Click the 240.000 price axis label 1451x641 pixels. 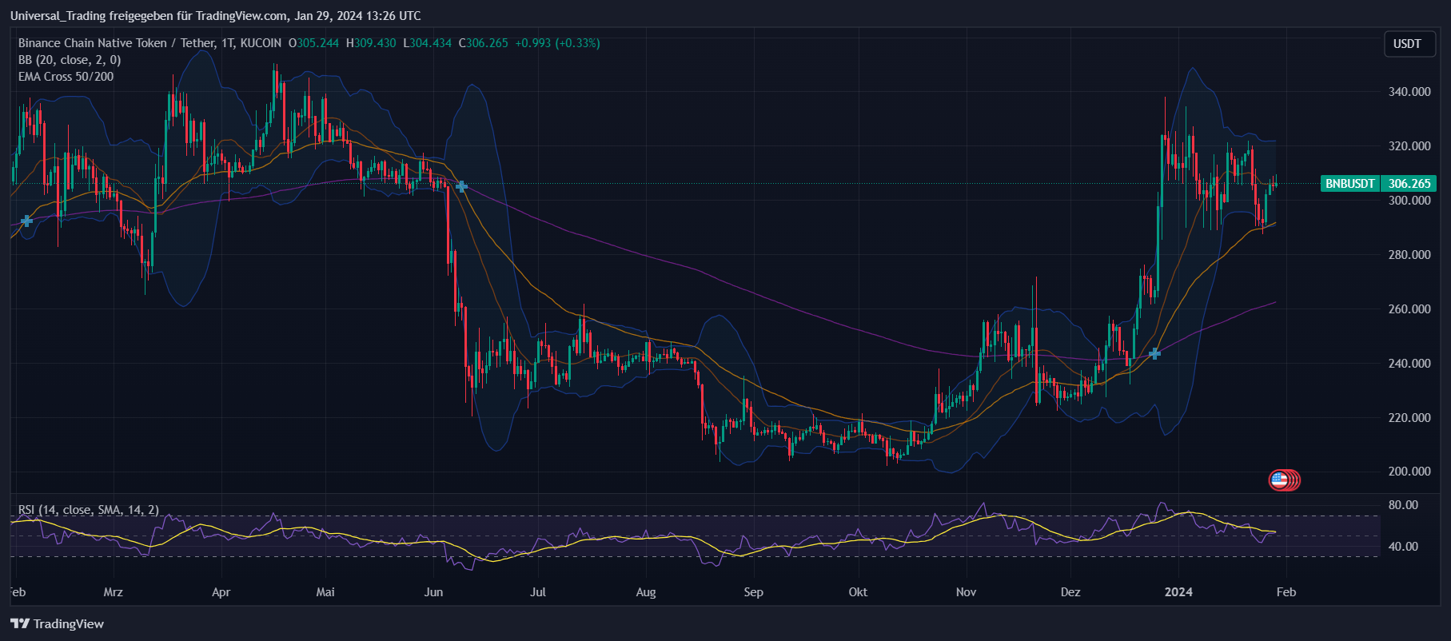click(x=1409, y=364)
